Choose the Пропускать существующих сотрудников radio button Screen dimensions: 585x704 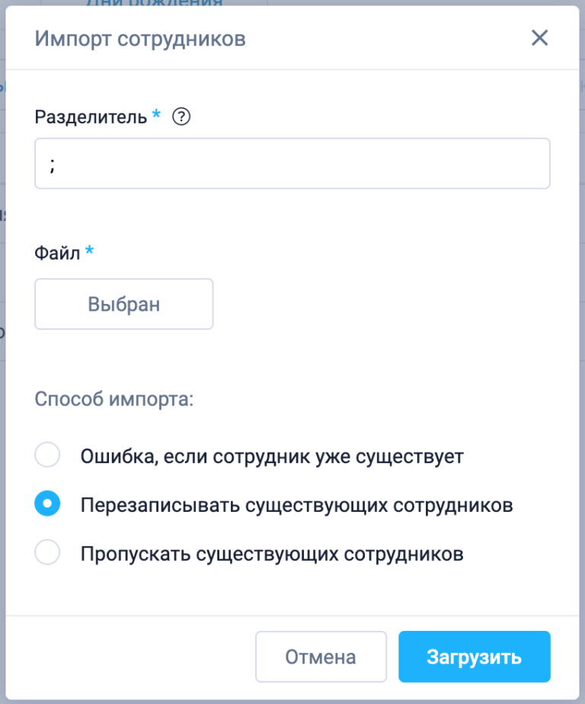pos(47,553)
